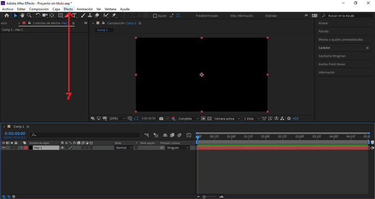
Task: Switch to the Estándar workspace
Action: [270, 15]
